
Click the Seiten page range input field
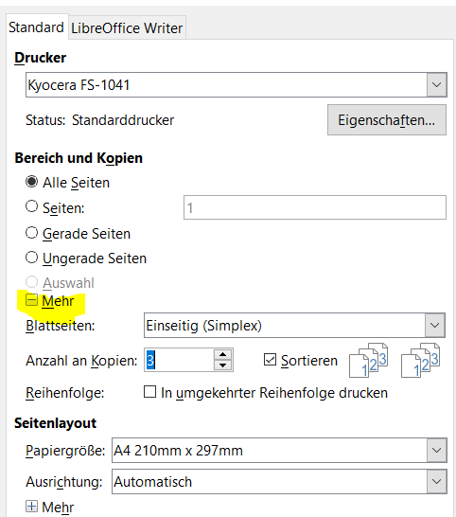[315, 207]
